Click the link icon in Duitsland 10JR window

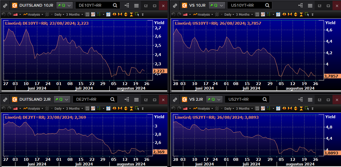pyautogui.click(x=5, y=5)
